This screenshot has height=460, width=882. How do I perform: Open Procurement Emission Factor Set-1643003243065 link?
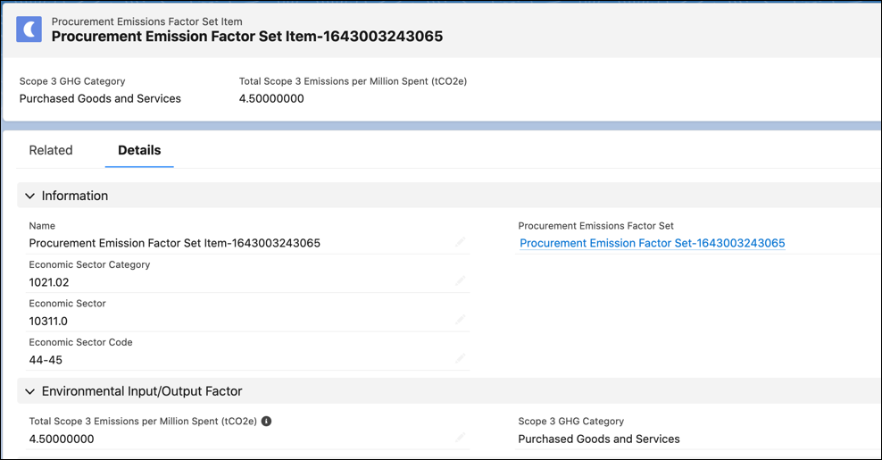pos(653,243)
